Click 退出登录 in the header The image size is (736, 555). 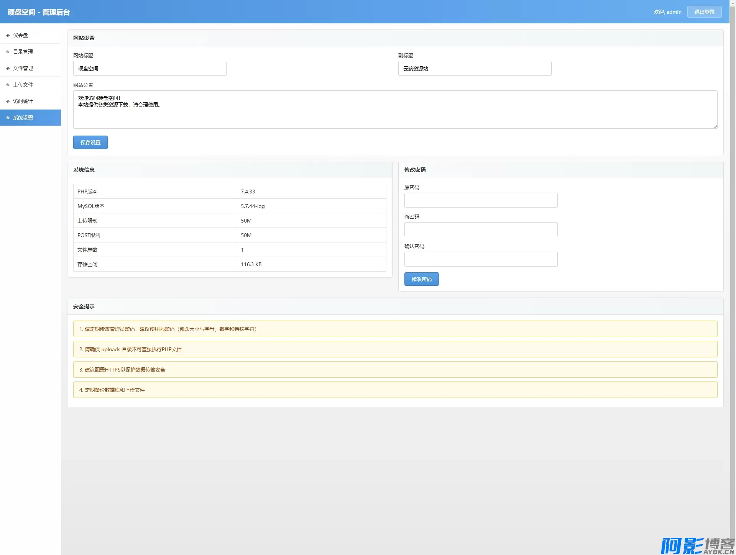pos(704,12)
